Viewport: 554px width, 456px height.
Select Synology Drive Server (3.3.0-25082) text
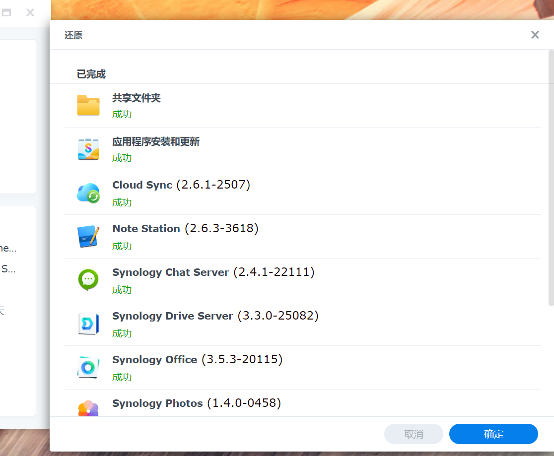215,316
